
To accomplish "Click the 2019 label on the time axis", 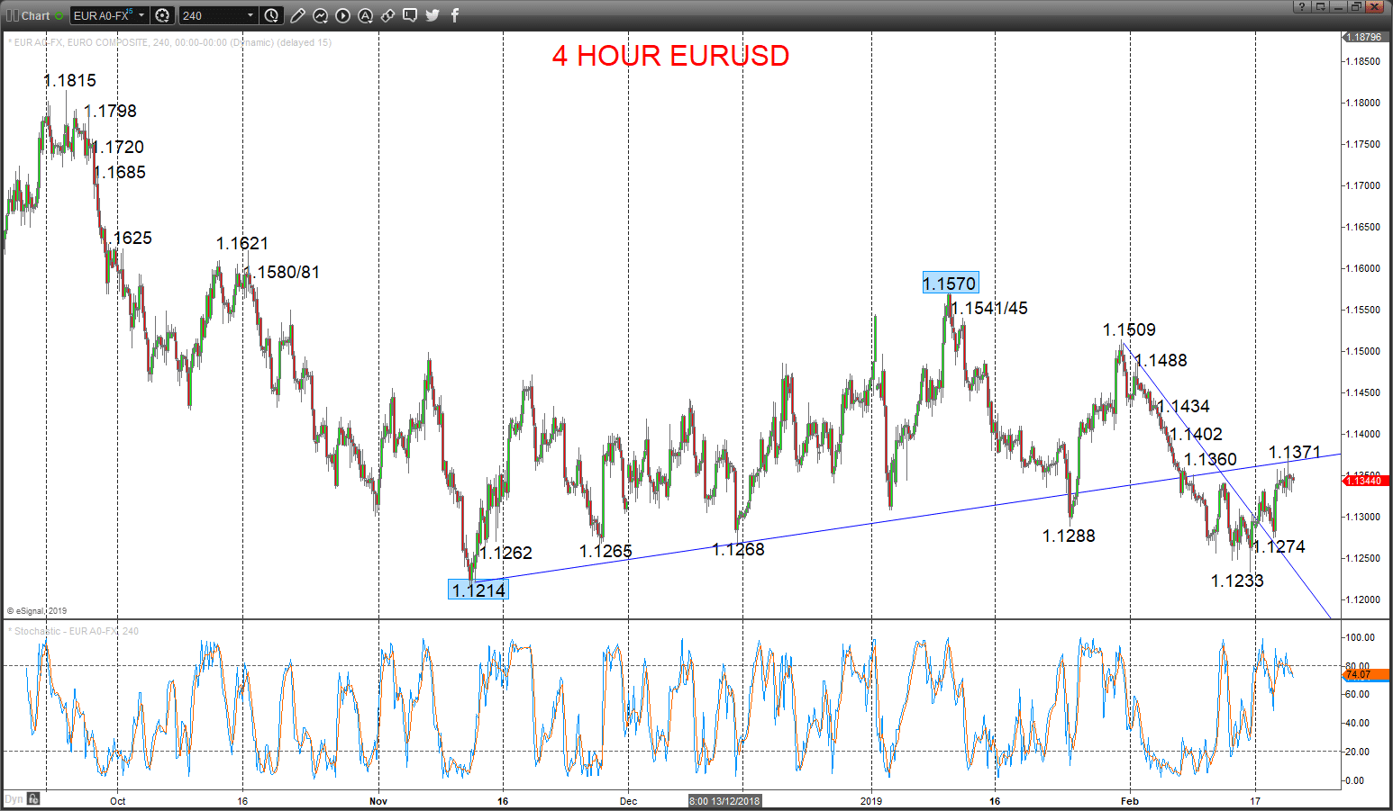I will coord(871,801).
